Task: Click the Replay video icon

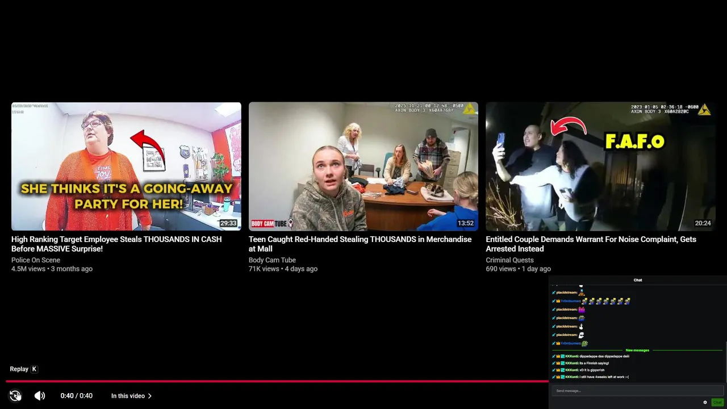Action: pyautogui.click(x=15, y=396)
